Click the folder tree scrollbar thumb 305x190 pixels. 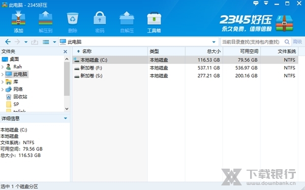[x=67, y=79]
